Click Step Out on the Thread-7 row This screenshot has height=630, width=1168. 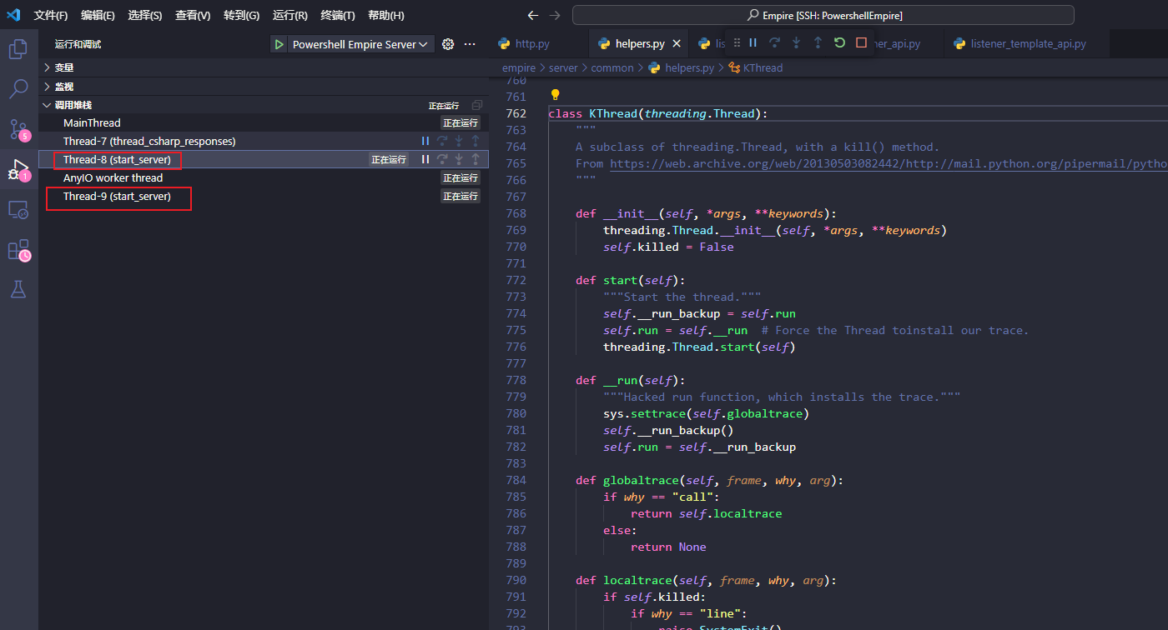click(x=476, y=141)
